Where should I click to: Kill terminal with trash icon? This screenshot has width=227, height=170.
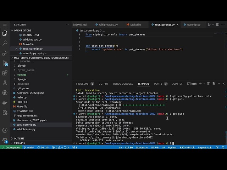pyautogui.click(x=214, y=84)
